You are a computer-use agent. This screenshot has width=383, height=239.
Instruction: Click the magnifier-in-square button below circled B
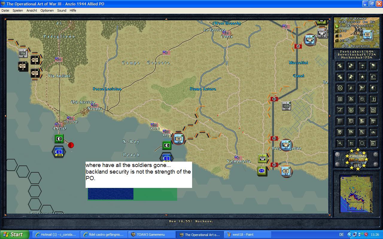click(x=351, y=121)
